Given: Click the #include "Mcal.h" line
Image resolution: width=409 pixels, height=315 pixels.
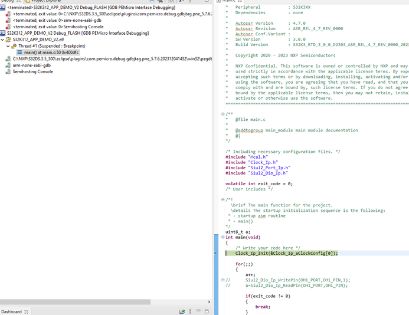Looking at the screenshot, I should [x=247, y=157].
